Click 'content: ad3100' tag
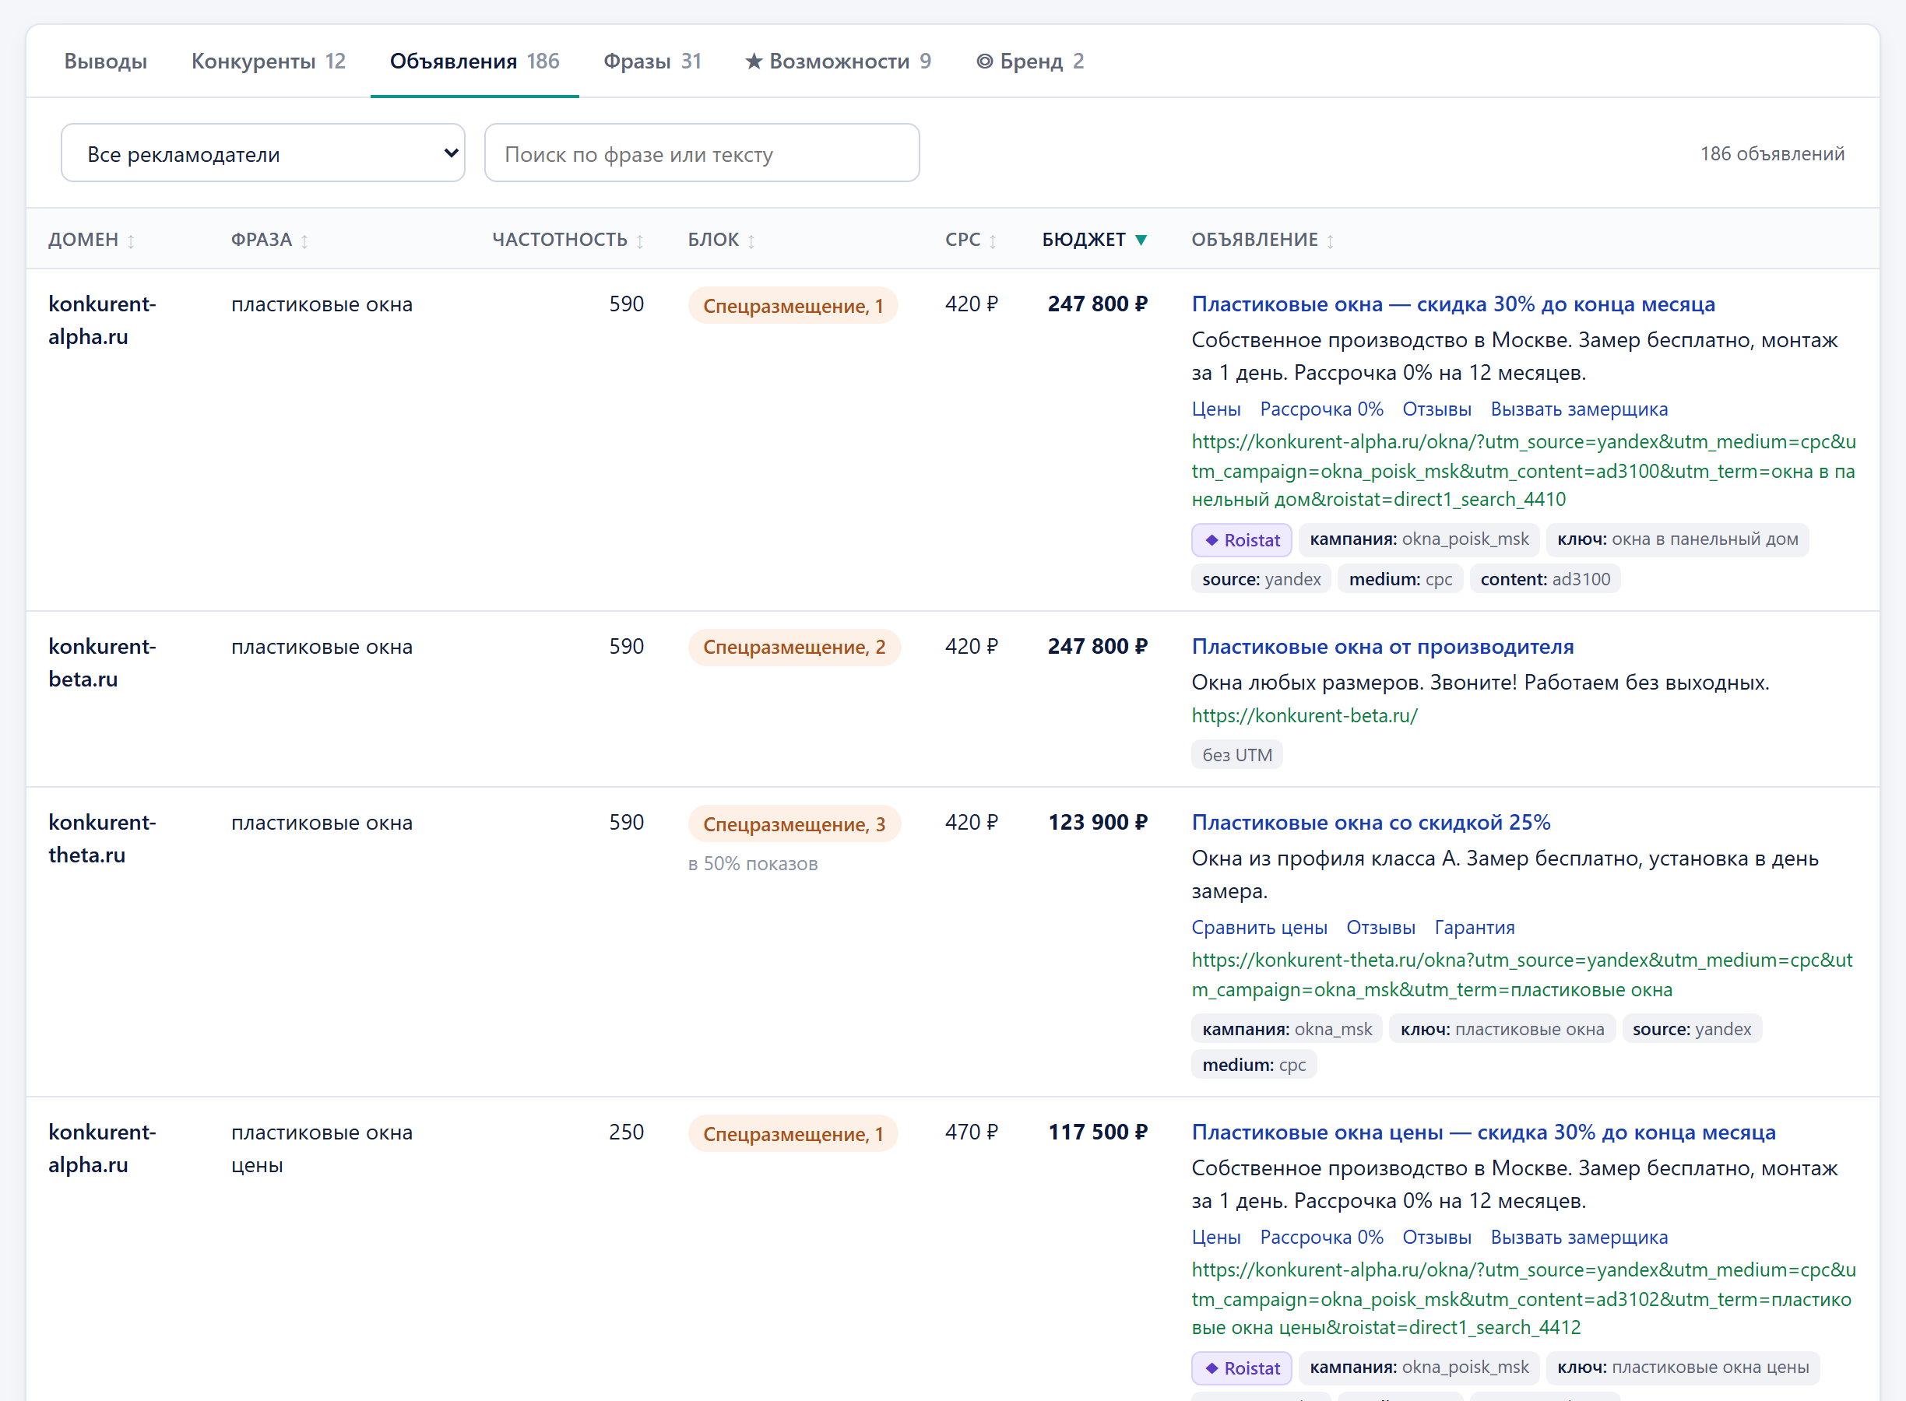 pos(1545,578)
